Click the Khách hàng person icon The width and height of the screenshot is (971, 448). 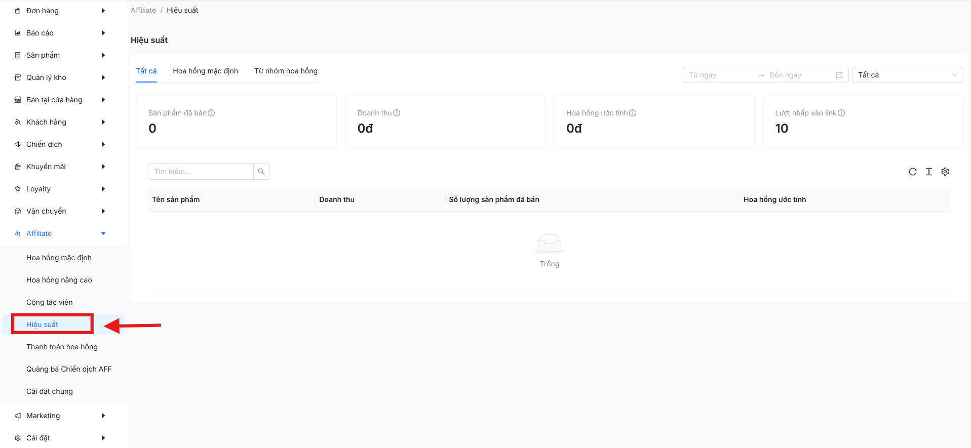pyautogui.click(x=18, y=122)
